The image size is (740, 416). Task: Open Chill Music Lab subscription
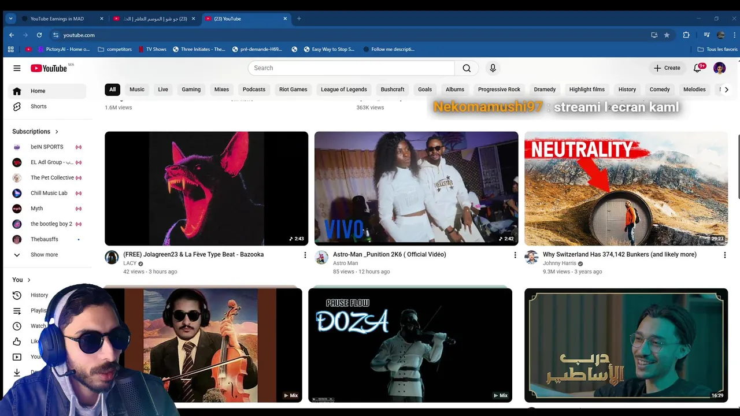(x=47, y=193)
